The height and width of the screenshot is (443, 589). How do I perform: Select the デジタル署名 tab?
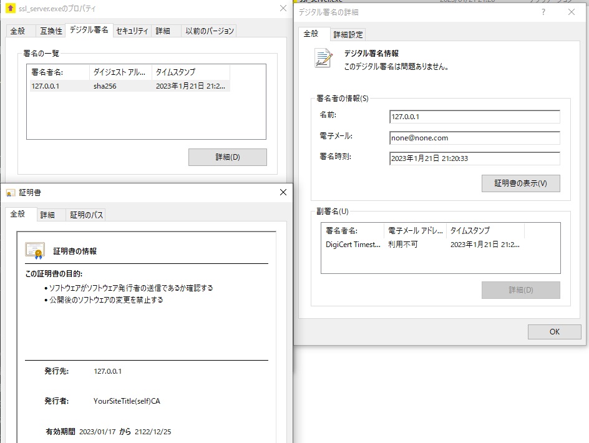89,30
